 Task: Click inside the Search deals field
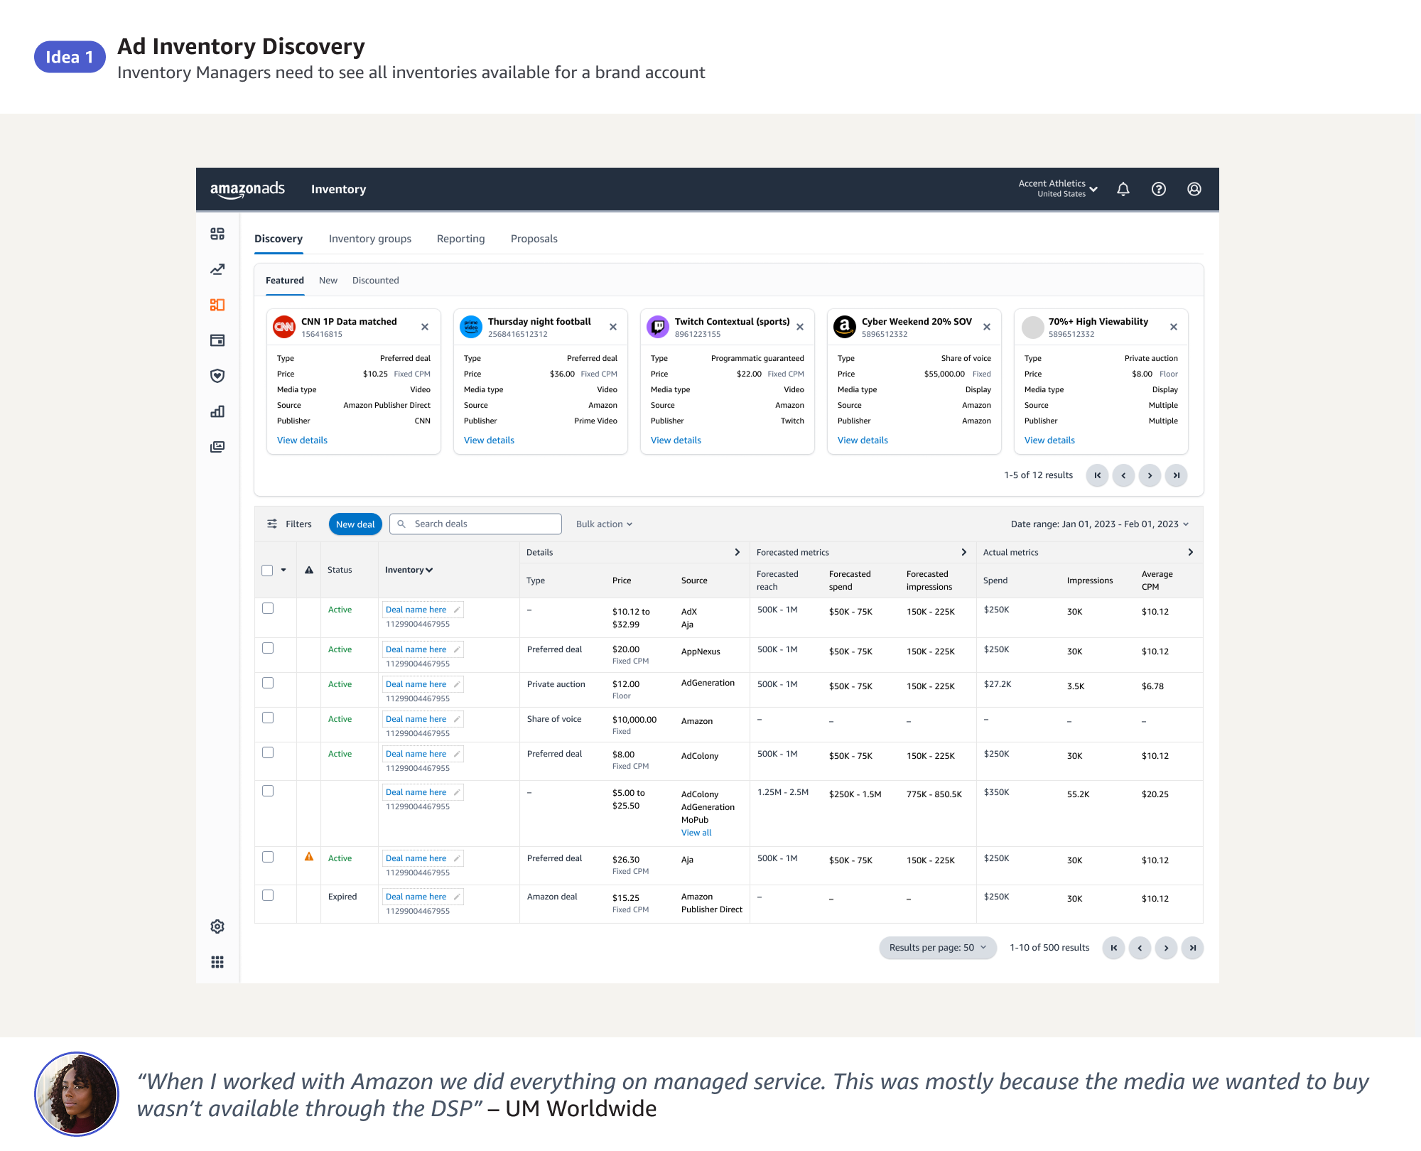point(475,524)
